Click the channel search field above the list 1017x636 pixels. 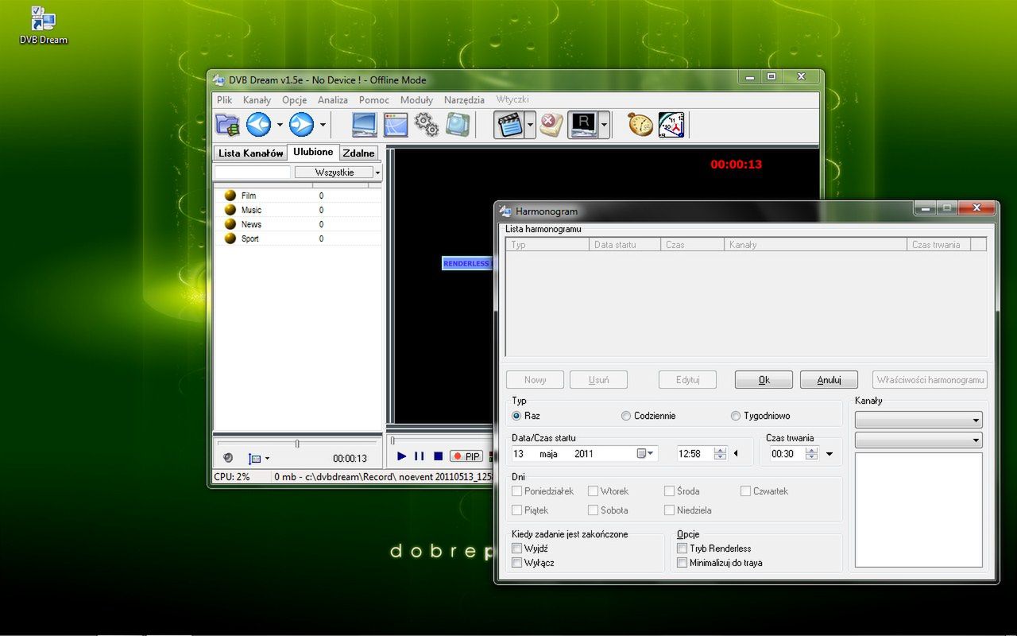[253, 173]
